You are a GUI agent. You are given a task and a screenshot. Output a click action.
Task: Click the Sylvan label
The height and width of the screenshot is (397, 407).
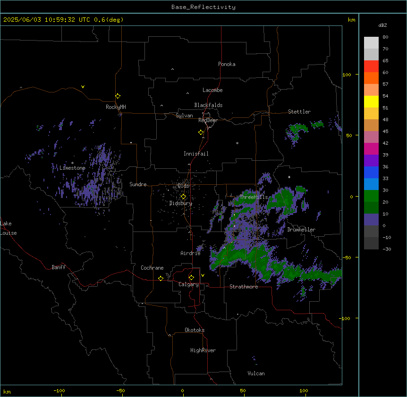tap(184, 116)
